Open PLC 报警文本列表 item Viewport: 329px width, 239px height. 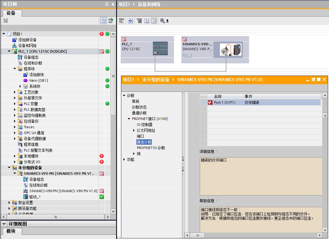(38, 150)
